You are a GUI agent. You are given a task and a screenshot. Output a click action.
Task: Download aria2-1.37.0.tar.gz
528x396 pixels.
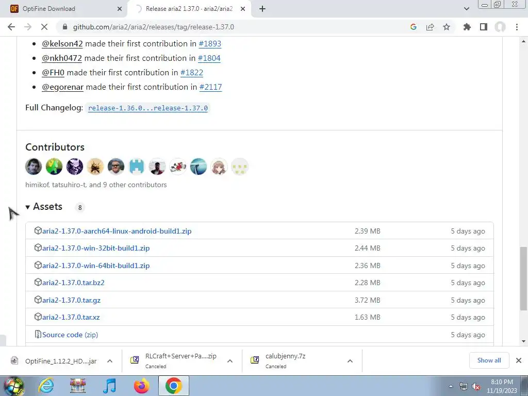[x=71, y=301]
